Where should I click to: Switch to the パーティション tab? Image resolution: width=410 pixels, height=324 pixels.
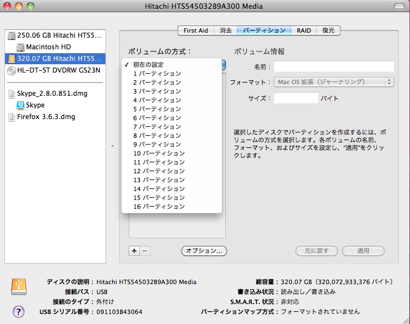(264, 30)
